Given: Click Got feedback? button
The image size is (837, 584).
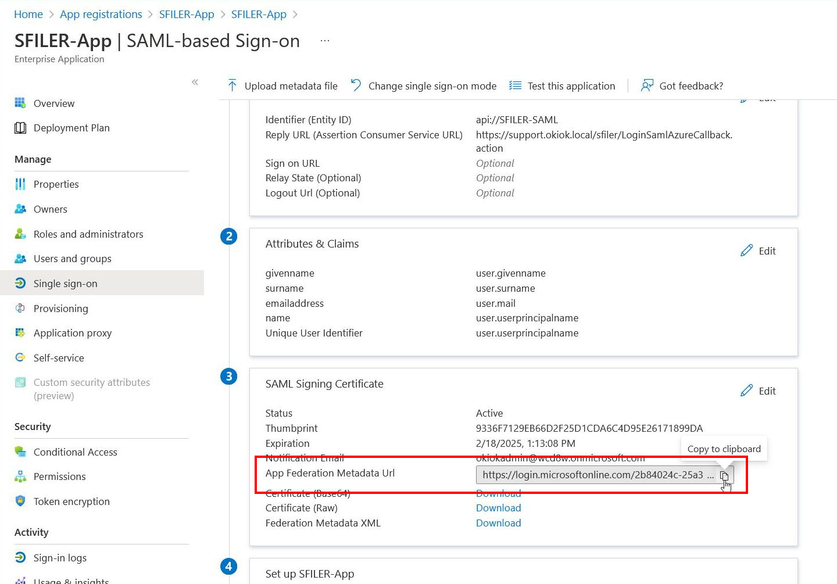Looking at the screenshot, I should (x=682, y=86).
